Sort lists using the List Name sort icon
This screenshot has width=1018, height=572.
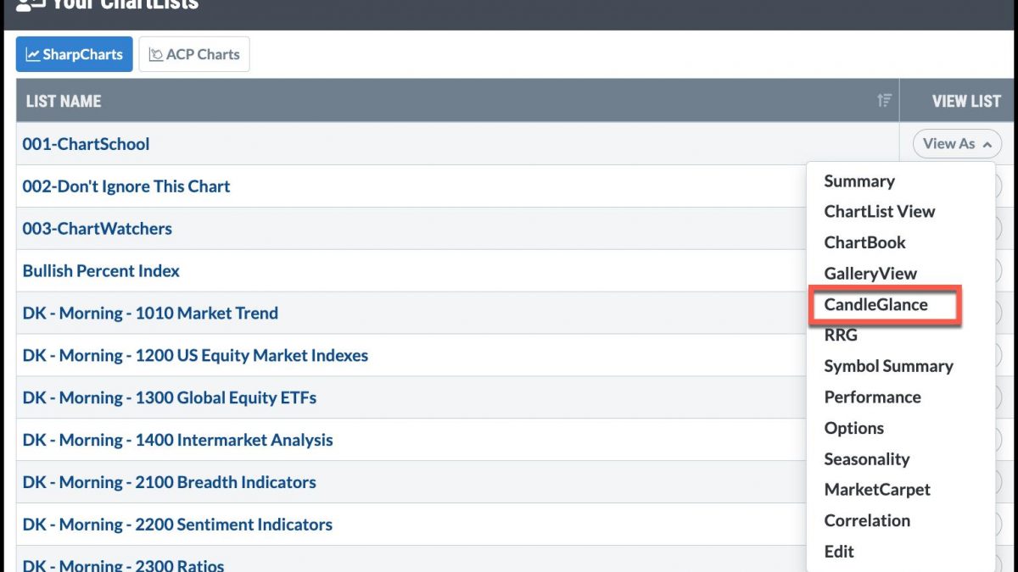pos(885,101)
